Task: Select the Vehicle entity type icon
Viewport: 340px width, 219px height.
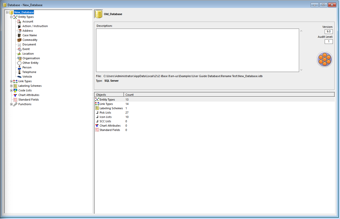Action: pyautogui.click(x=19, y=77)
